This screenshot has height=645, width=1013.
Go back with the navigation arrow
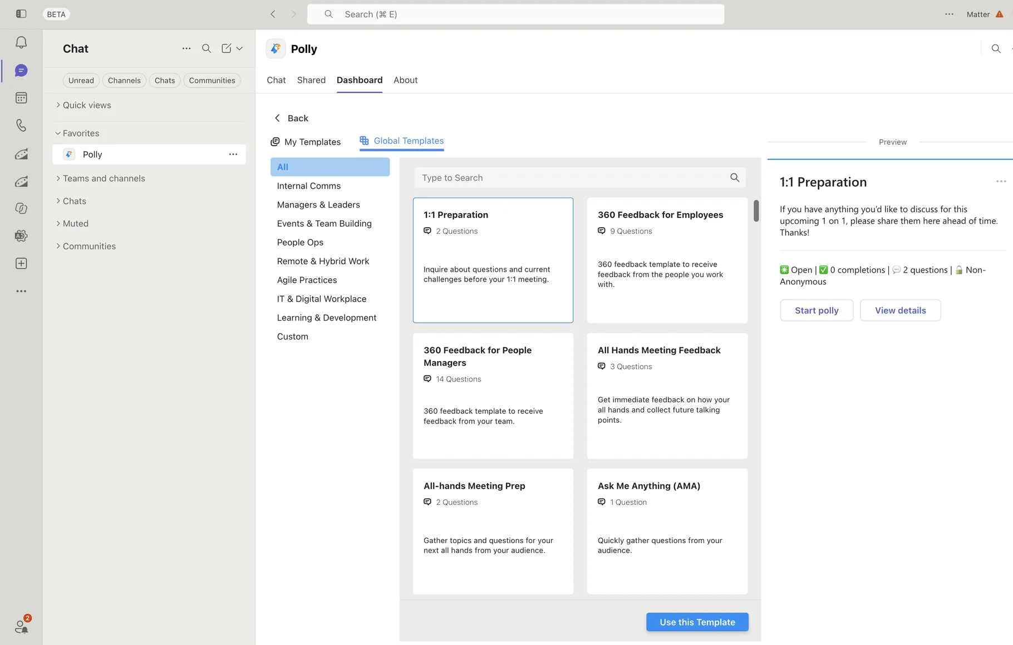pos(273,14)
